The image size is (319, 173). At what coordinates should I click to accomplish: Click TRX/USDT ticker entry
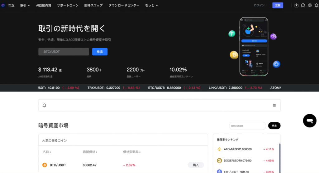pyautogui.click(x=113, y=88)
